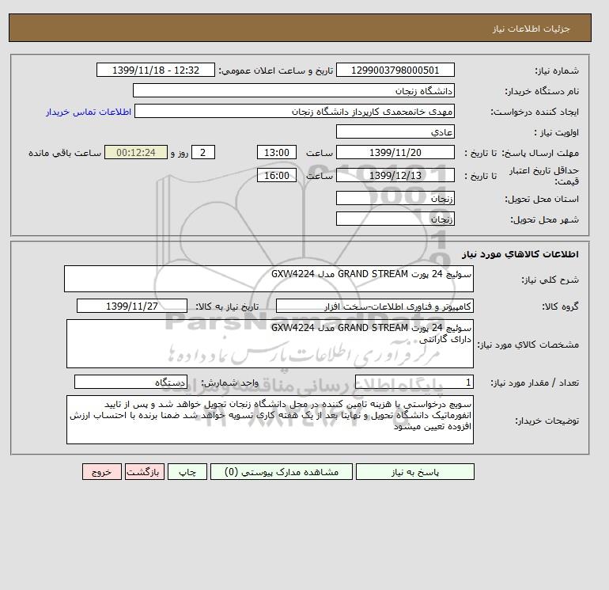Click the خروج exit button
Screen dimensions: 609x590
click(x=102, y=472)
